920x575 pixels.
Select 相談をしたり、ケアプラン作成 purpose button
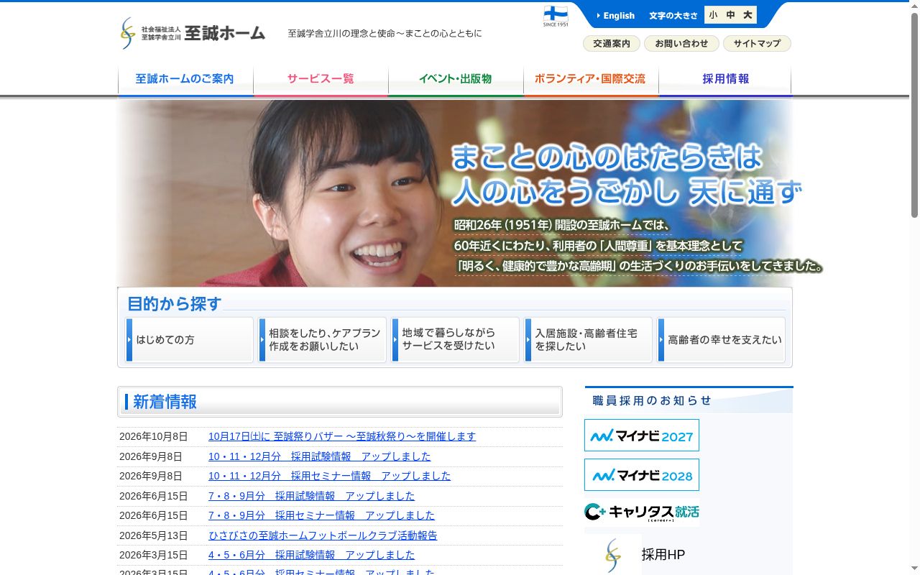tap(322, 340)
